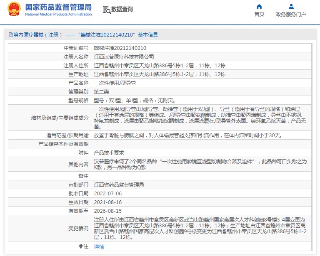Click the 注册人住所 address value
This screenshot has width=320, height=256.
pyautogui.click(x=160, y=66)
